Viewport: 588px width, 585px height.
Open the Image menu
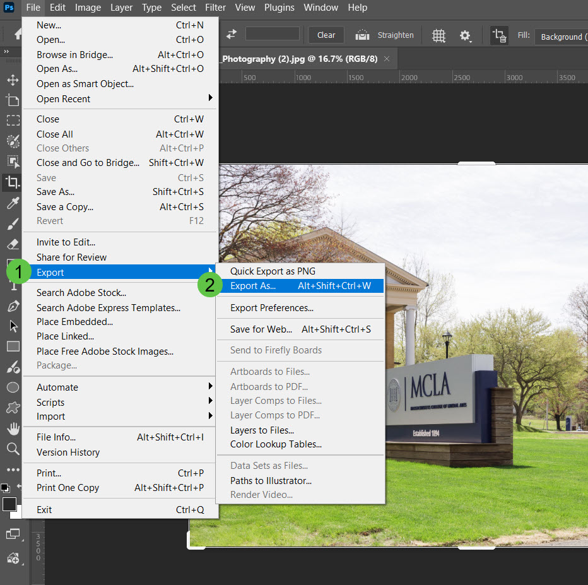tap(88, 8)
